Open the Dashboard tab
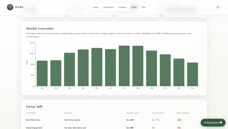228x129 pixels. tap(109, 7)
